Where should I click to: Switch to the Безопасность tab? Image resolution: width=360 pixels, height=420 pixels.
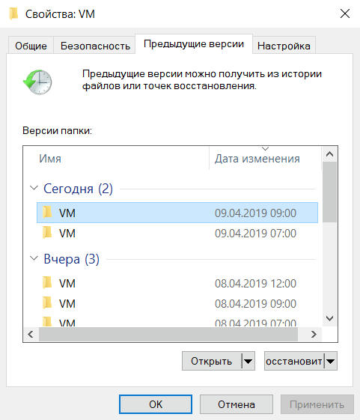click(x=95, y=46)
